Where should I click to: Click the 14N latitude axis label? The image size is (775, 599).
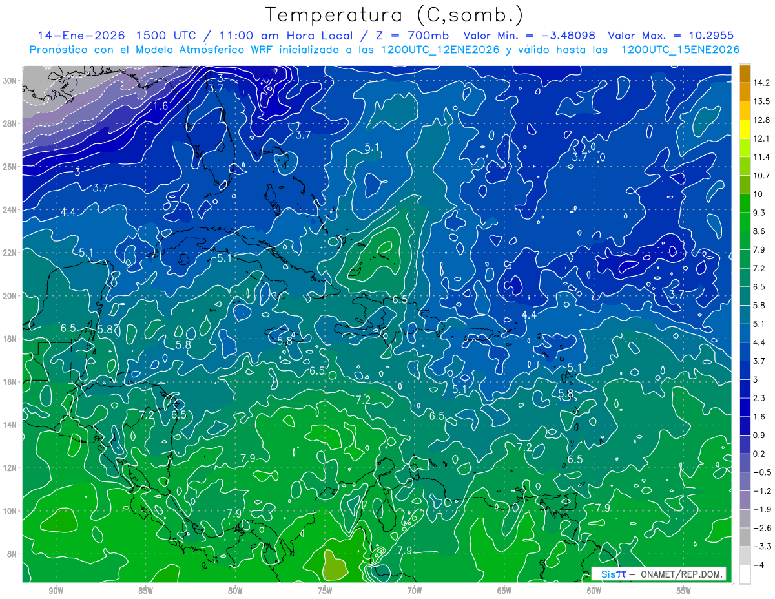(x=11, y=425)
